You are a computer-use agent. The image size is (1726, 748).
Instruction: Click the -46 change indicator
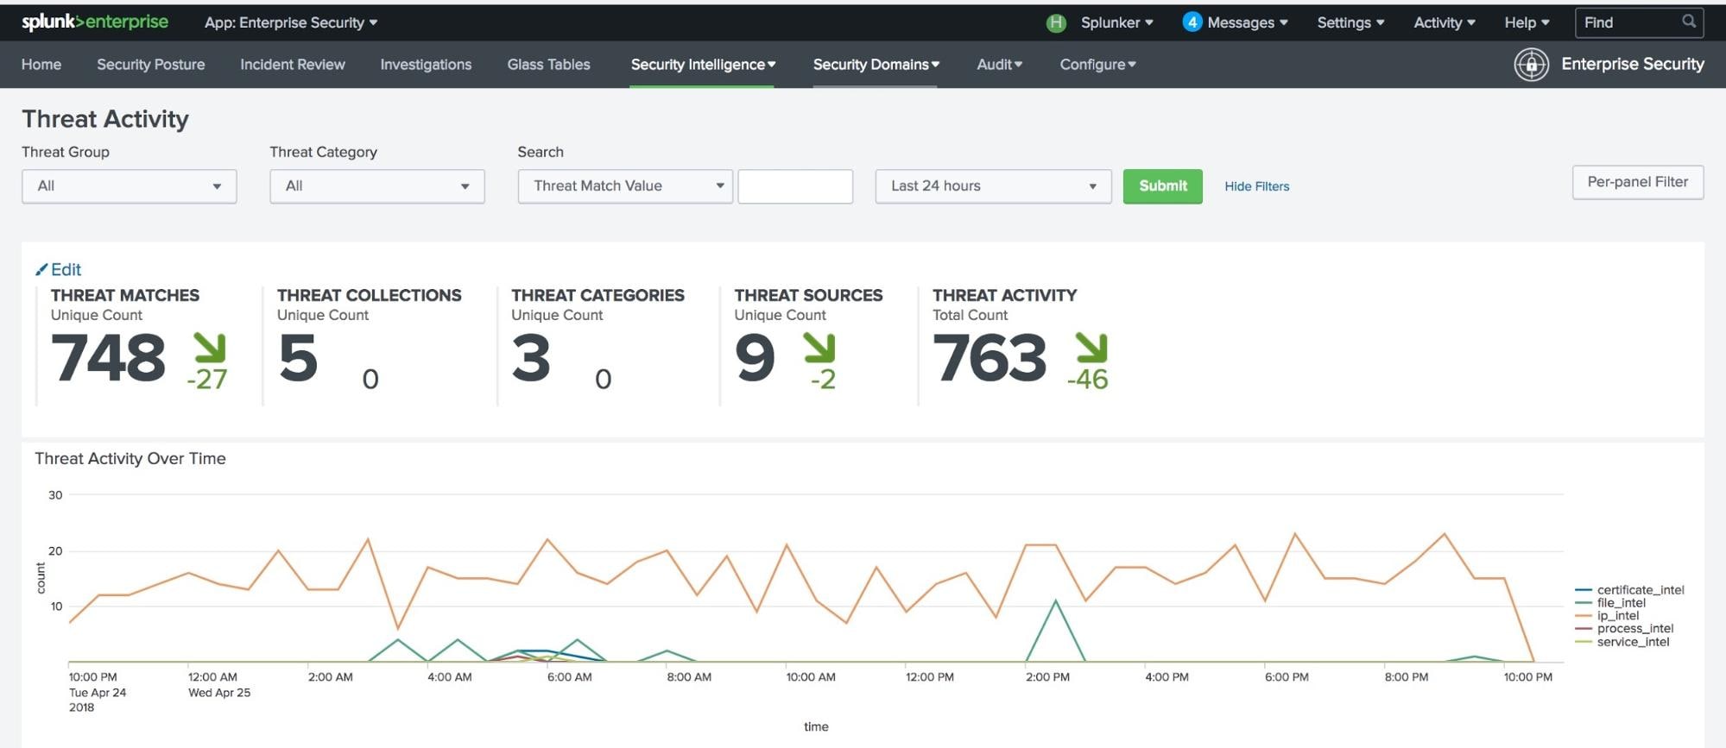pyautogui.click(x=1087, y=379)
